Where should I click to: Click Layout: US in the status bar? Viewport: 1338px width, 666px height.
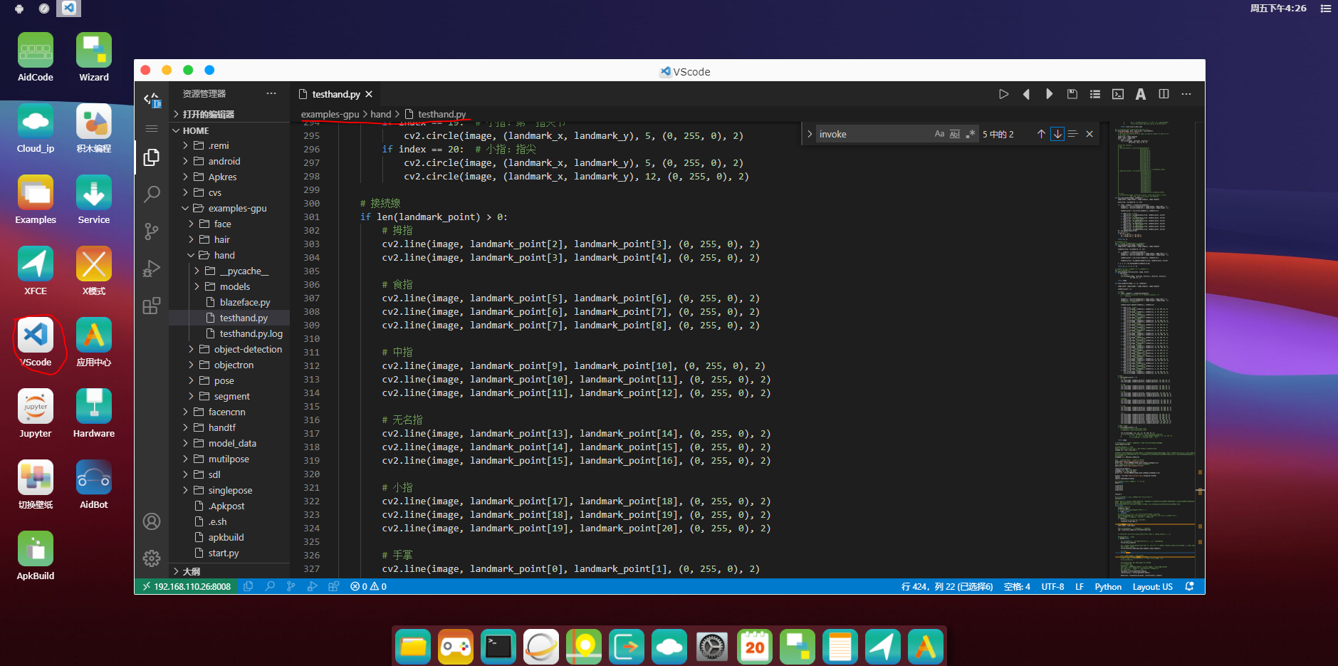[1152, 587]
